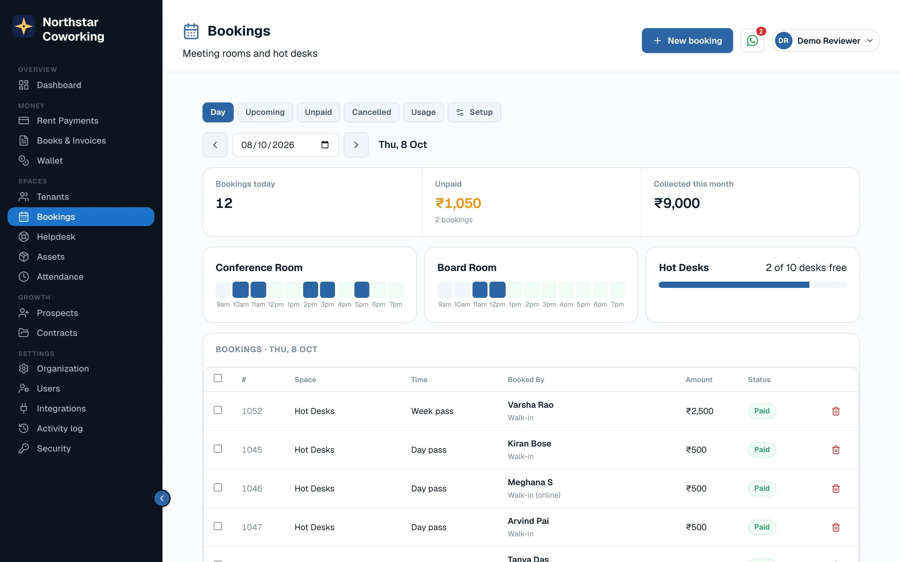Image resolution: width=900 pixels, height=562 pixels.
Task: Open Security settings
Action: tap(81, 449)
